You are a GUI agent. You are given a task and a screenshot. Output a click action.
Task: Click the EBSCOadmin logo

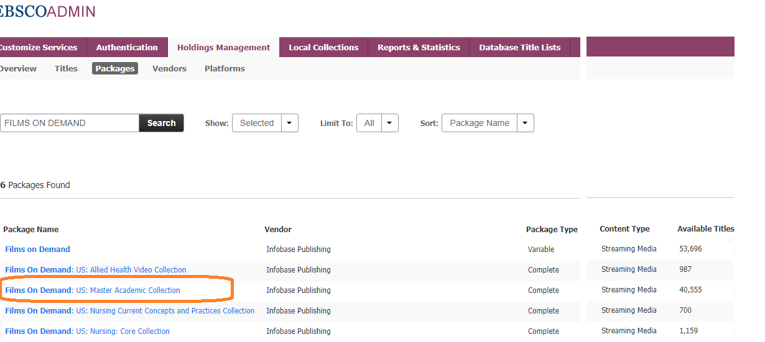point(48,11)
